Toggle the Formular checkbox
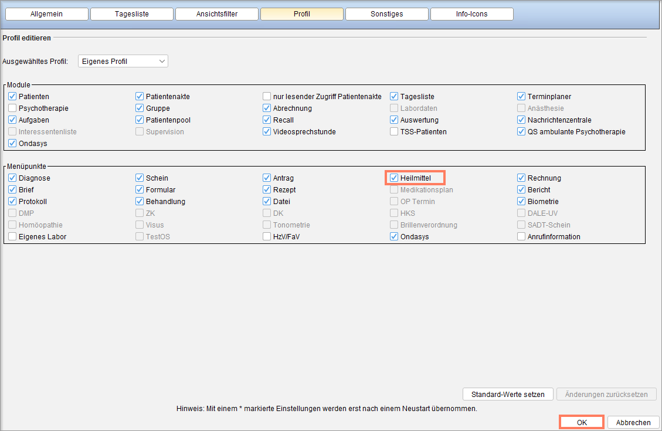This screenshot has width=662, height=431. pyautogui.click(x=140, y=189)
